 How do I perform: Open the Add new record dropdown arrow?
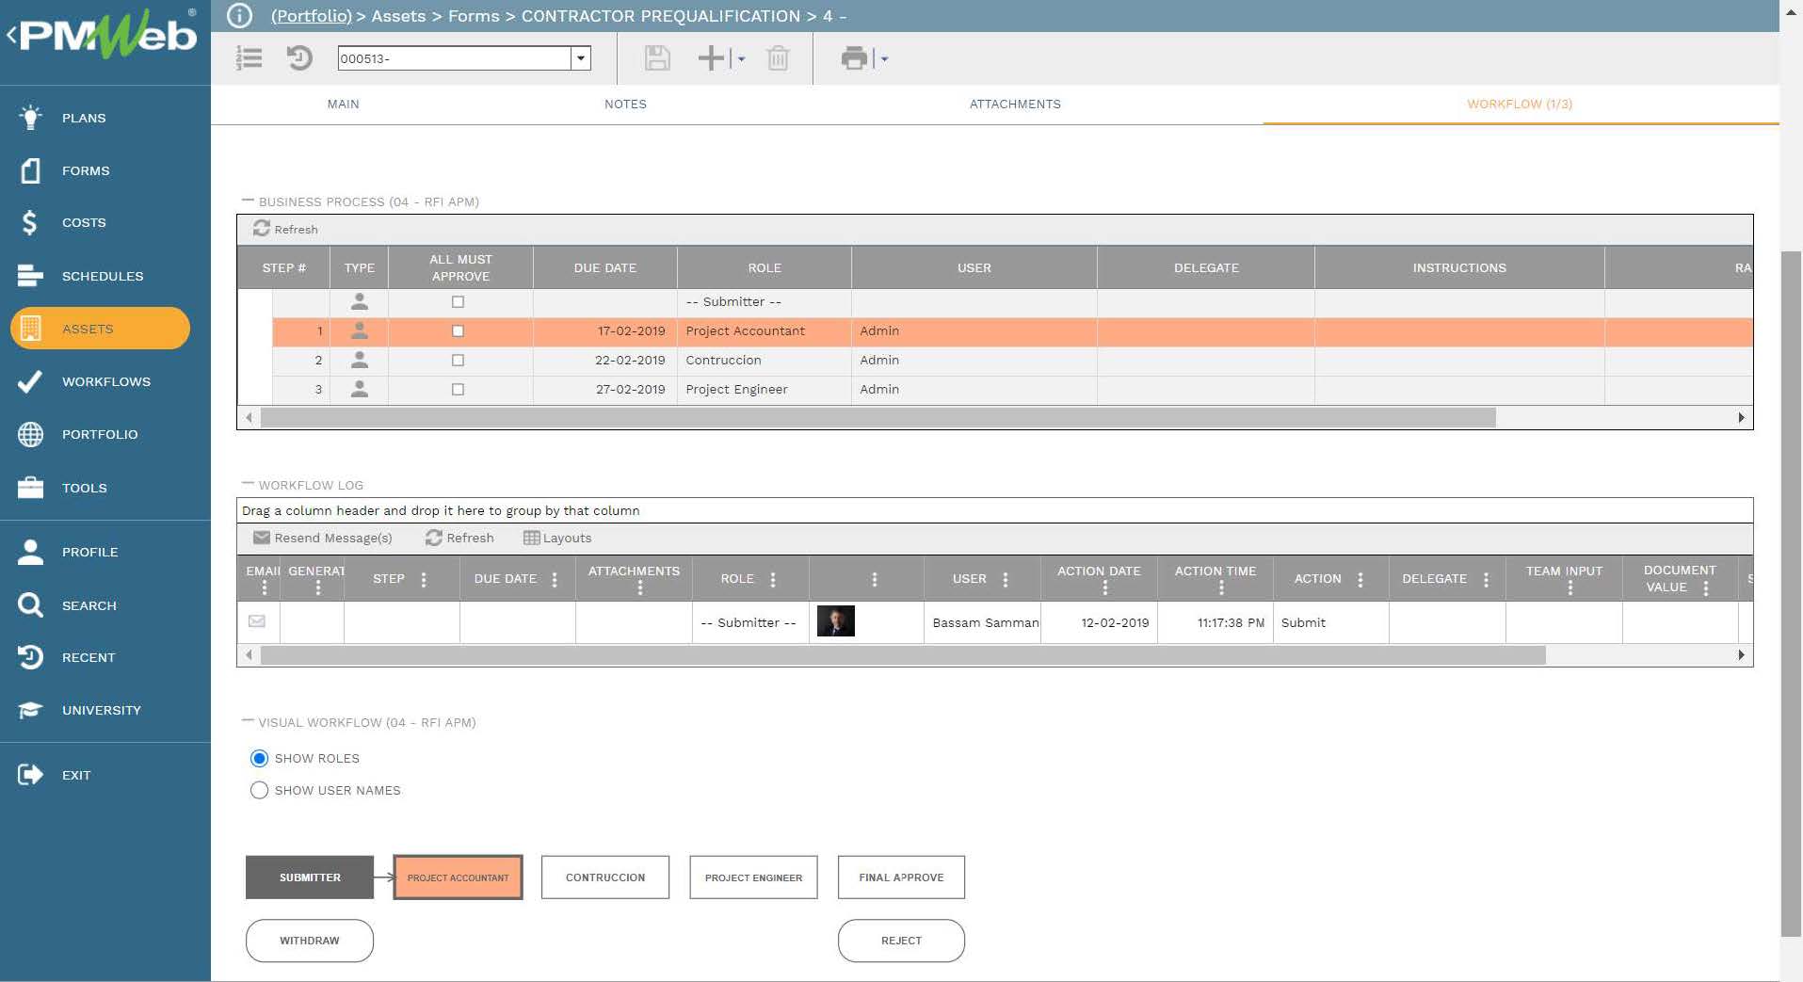pos(741,59)
